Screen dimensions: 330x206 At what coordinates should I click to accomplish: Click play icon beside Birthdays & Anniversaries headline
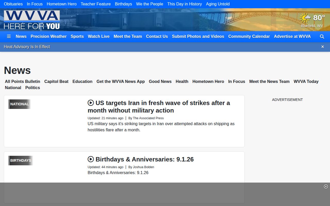(x=91, y=159)
